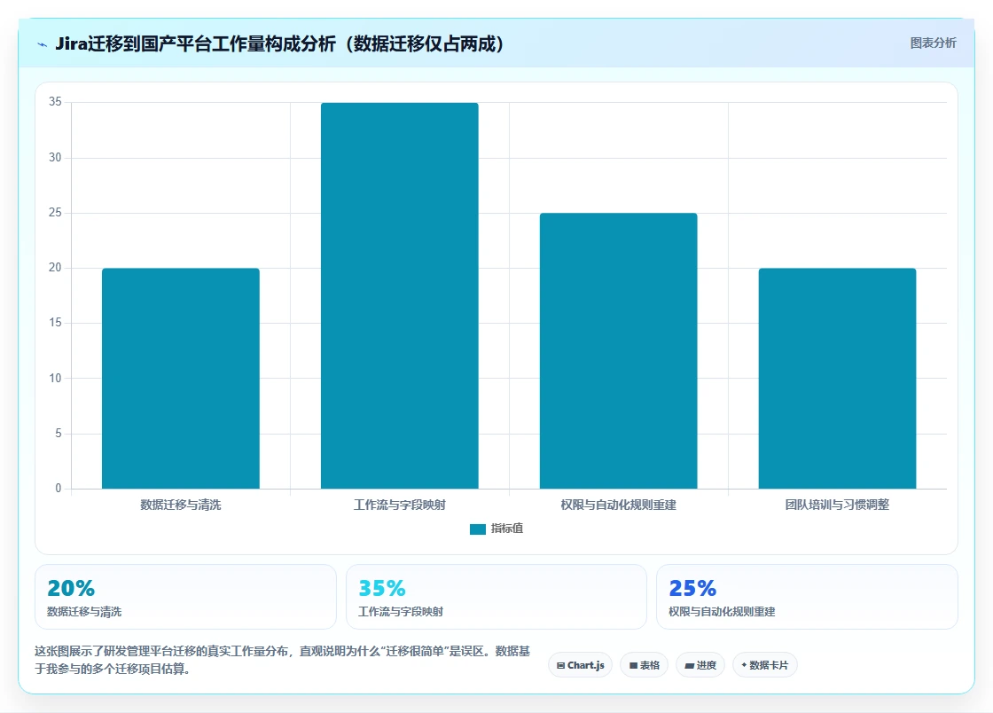Click the y-axis value 0
The height and width of the screenshot is (713, 993).
click(59, 489)
